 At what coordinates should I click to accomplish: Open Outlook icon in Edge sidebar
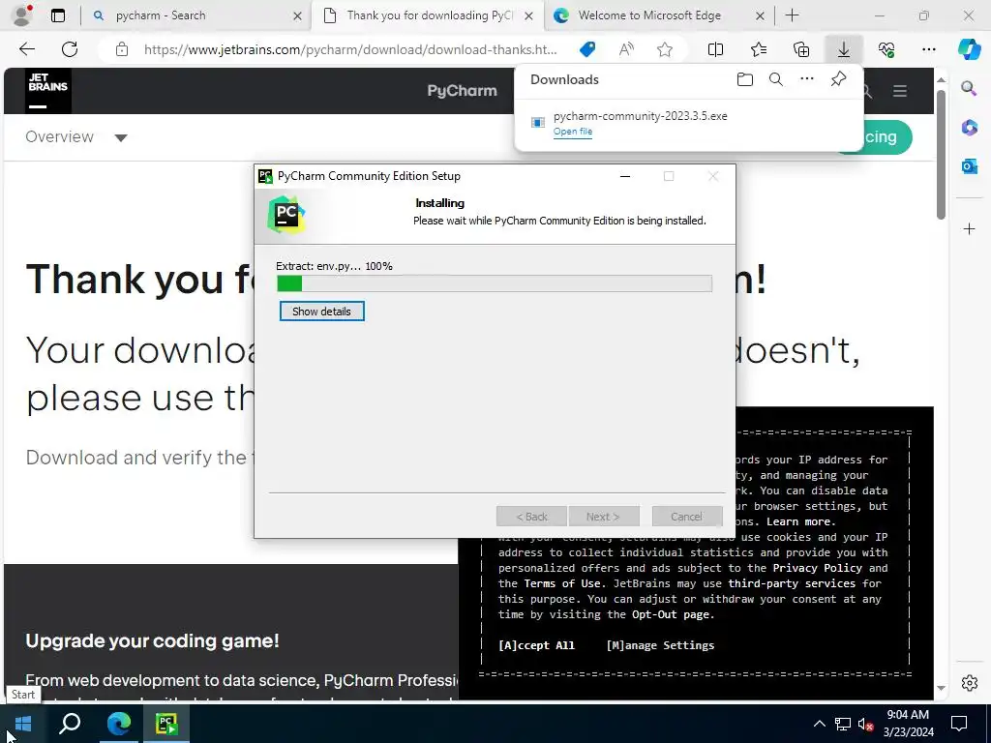(970, 166)
